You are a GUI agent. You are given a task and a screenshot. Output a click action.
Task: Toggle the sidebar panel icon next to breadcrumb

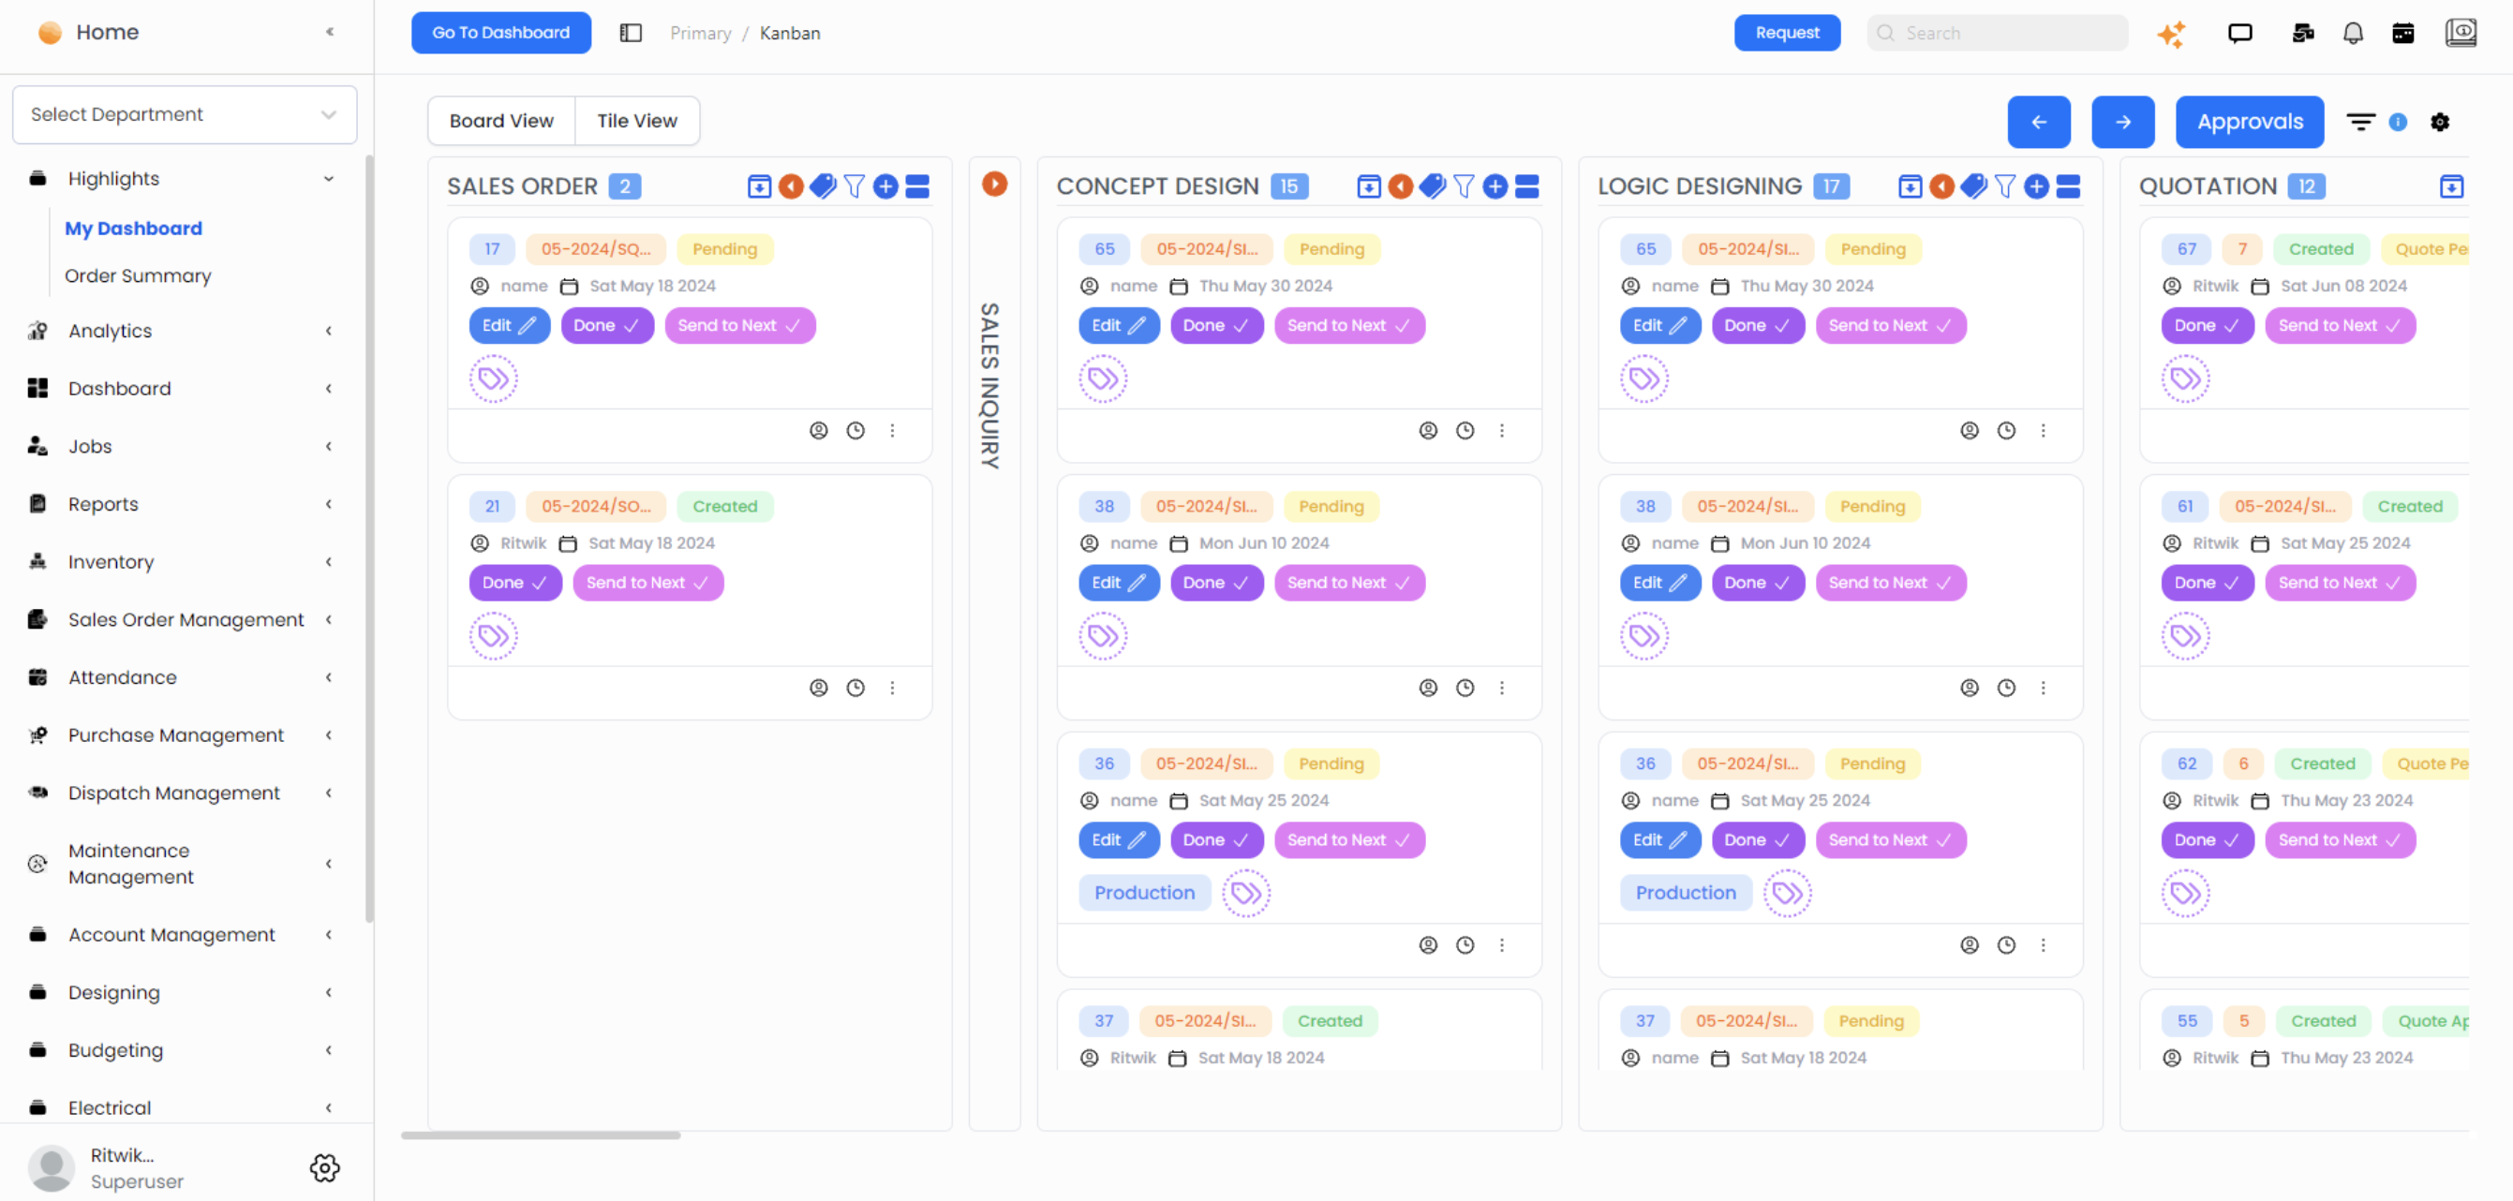[x=632, y=33]
